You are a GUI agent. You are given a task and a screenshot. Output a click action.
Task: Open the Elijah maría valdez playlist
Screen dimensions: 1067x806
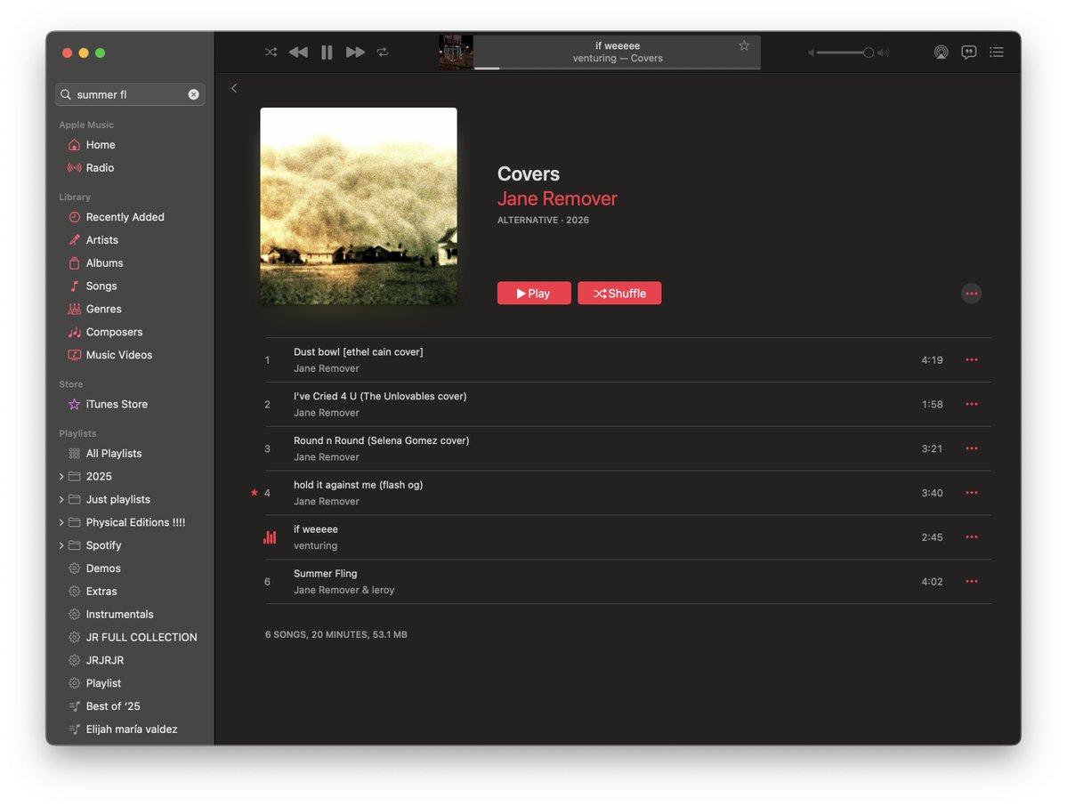132,729
